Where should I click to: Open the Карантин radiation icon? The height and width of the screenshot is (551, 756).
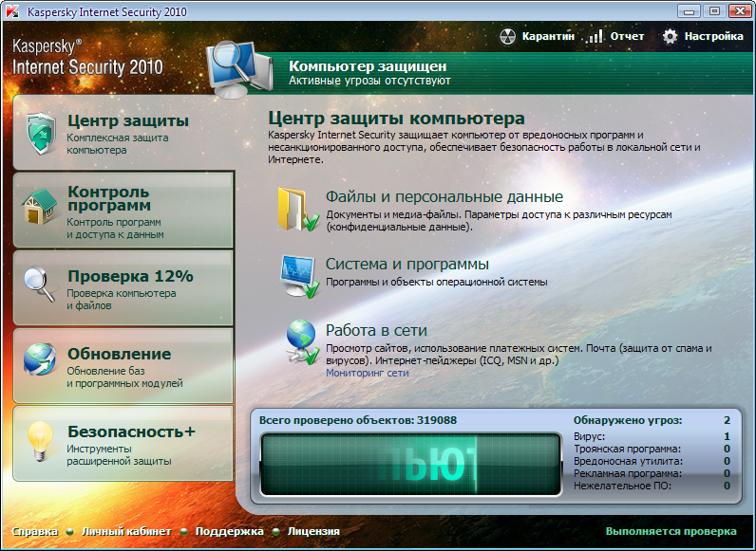pyautogui.click(x=507, y=37)
